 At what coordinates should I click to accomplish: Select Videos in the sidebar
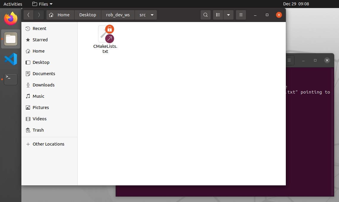(x=49, y=119)
